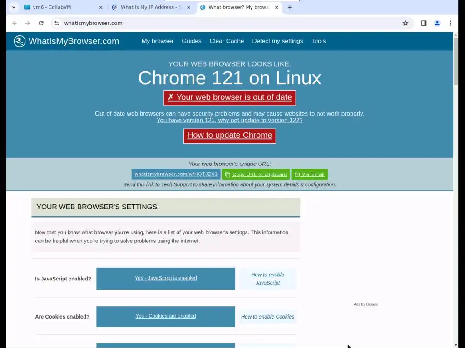Click Yes - JavaScript is enabled link

tap(166, 278)
